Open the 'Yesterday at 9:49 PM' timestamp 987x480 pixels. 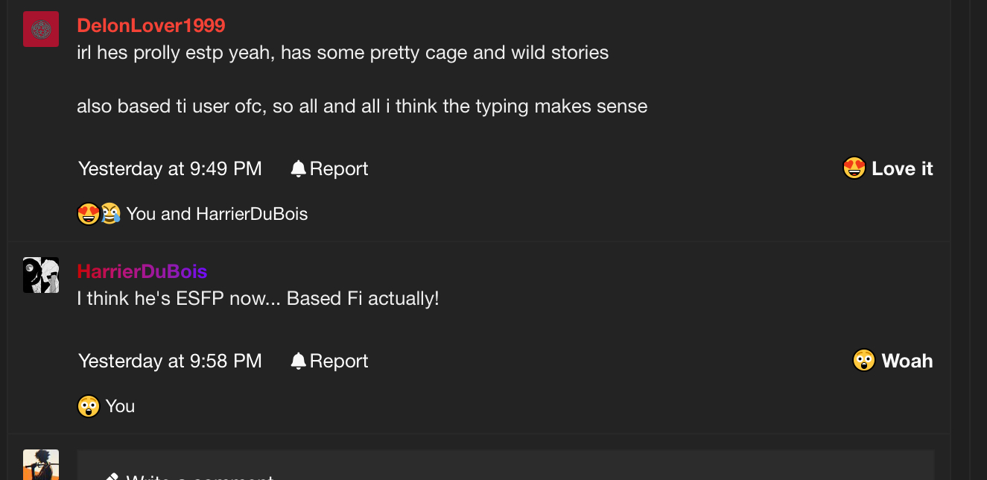(170, 169)
